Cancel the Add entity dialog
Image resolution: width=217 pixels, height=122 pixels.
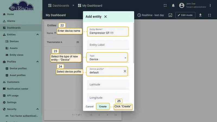(90, 107)
